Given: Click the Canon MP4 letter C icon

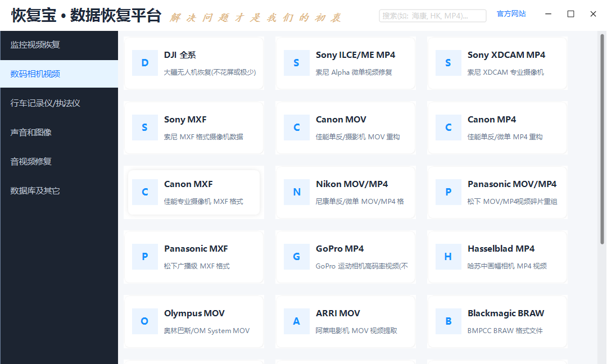Looking at the screenshot, I should click(449, 128).
